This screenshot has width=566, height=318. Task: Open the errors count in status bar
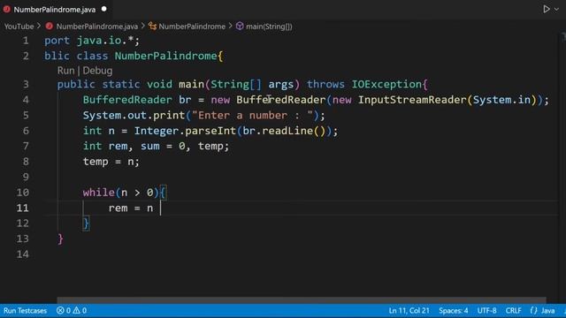click(64, 310)
